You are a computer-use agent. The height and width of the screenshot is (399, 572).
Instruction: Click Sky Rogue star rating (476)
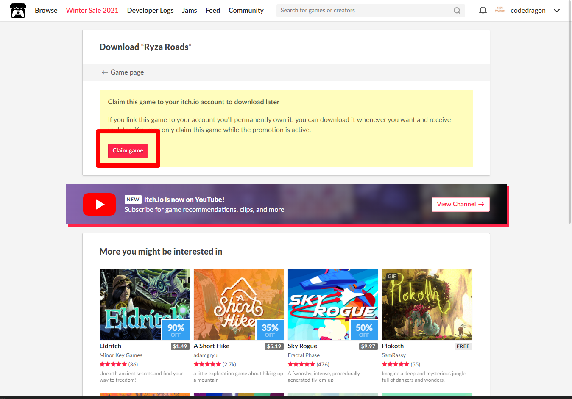309,364
